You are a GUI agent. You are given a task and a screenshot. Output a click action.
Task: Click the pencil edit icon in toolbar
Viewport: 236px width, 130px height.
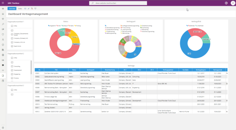(28, 9)
